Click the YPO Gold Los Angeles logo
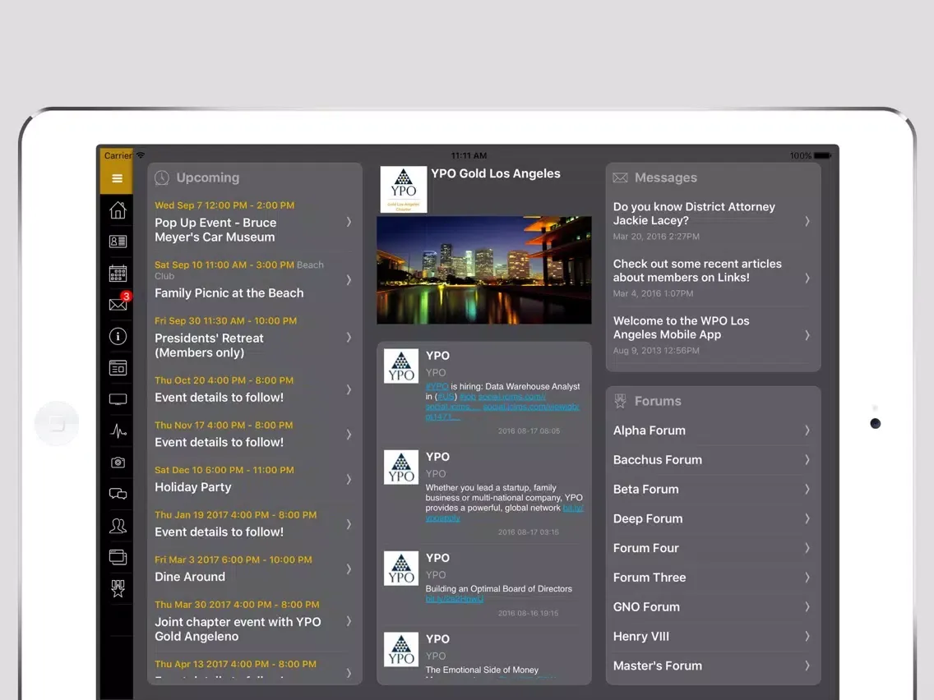The height and width of the screenshot is (700, 934). click(403, 189)
